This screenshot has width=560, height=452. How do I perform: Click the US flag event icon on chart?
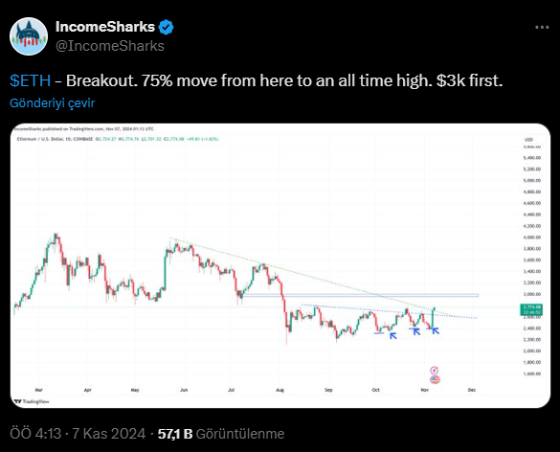point(435,379)
